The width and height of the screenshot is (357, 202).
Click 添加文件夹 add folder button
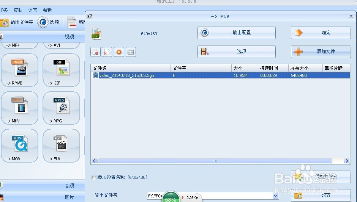(321, 177)
